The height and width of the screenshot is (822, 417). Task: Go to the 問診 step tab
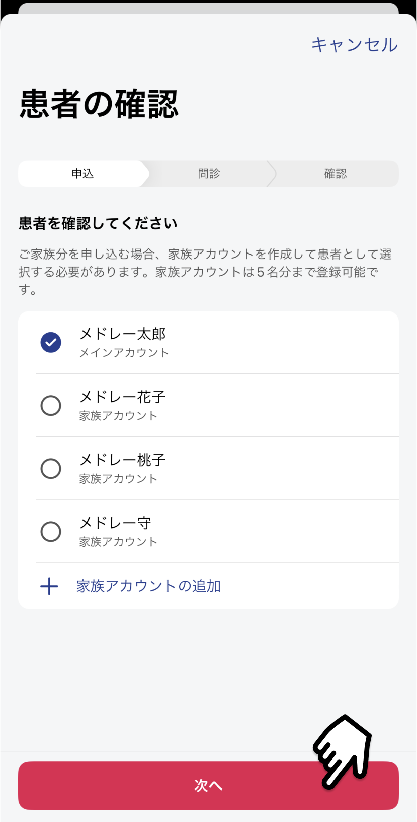coord(209,174)
